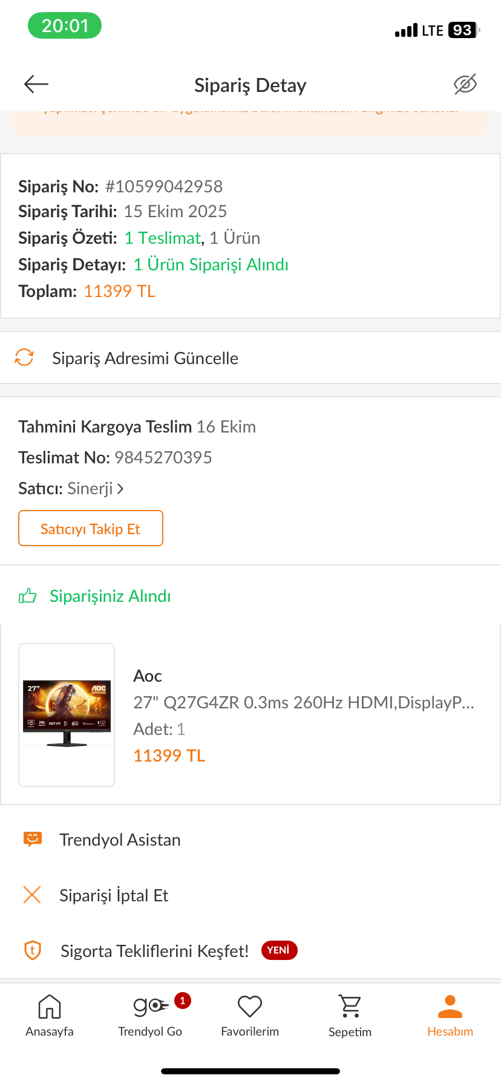Toggle the hide details eye icon

[465, 84]
